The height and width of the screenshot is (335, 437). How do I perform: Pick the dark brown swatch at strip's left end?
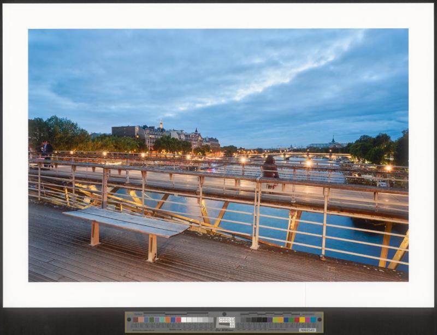pyautogui.click(x=135, y=320)
